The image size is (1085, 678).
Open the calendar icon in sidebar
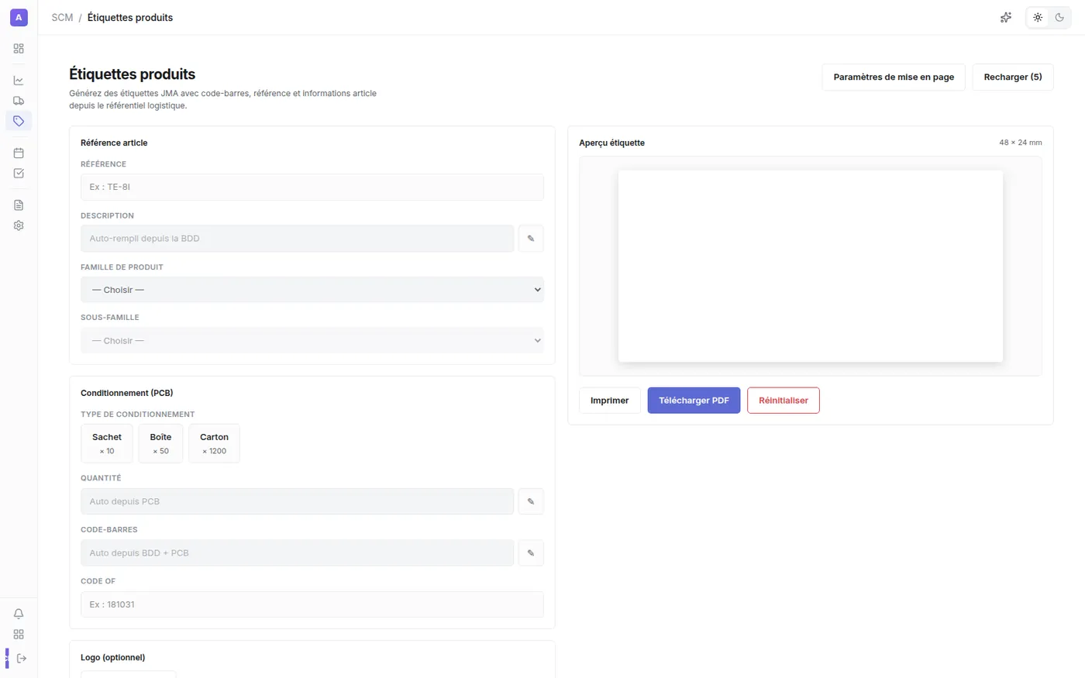click(x=19, y=153)
